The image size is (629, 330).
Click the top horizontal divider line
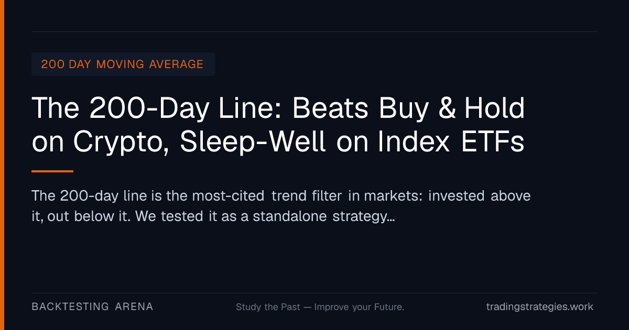click(x=314, y=31)
